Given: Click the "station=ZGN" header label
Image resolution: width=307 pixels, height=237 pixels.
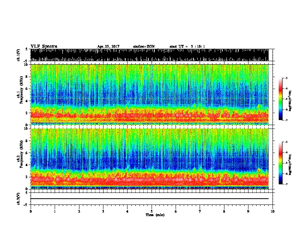Looking at the screenshot, I should coord(144,46).
